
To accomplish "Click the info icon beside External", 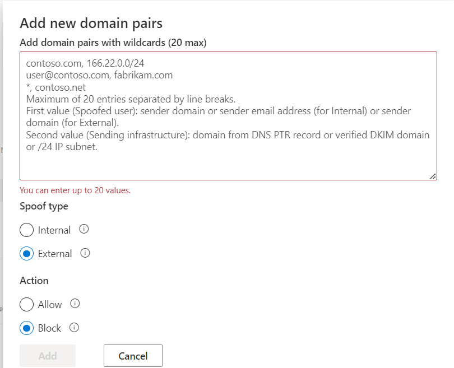I will point(85,253).
